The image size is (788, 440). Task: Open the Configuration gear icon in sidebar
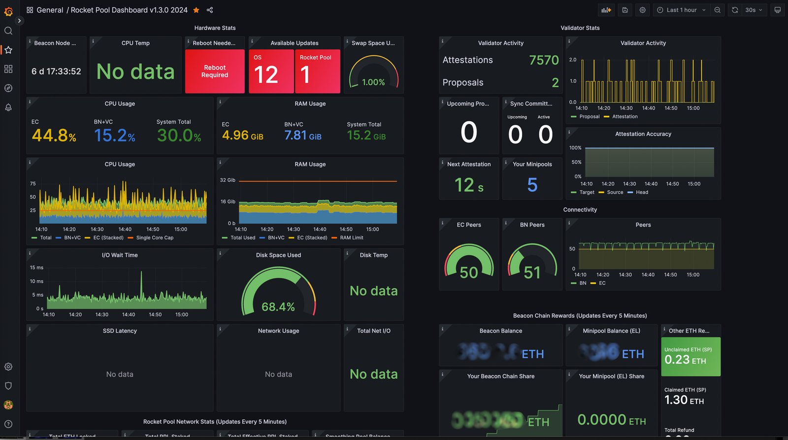(x=8, y=367)
